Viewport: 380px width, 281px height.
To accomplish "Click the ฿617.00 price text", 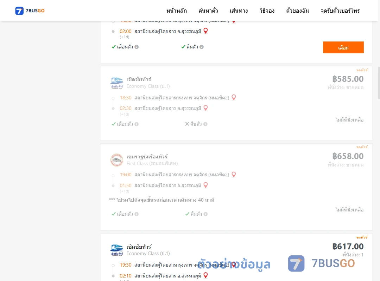I will click(348, 246).
